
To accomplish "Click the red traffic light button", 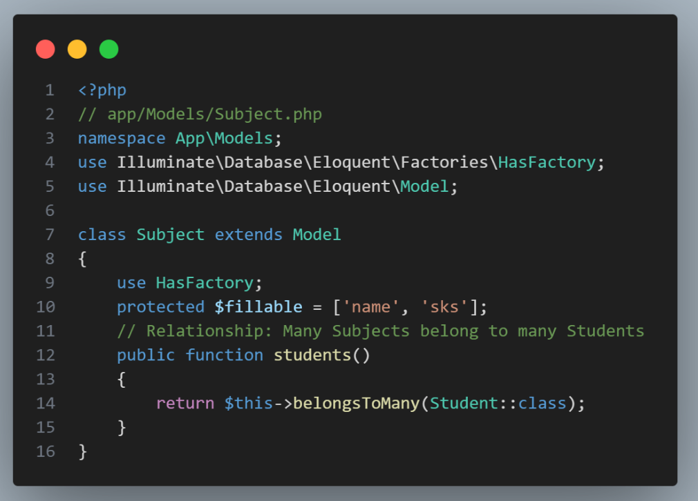I will coord(44,49).
